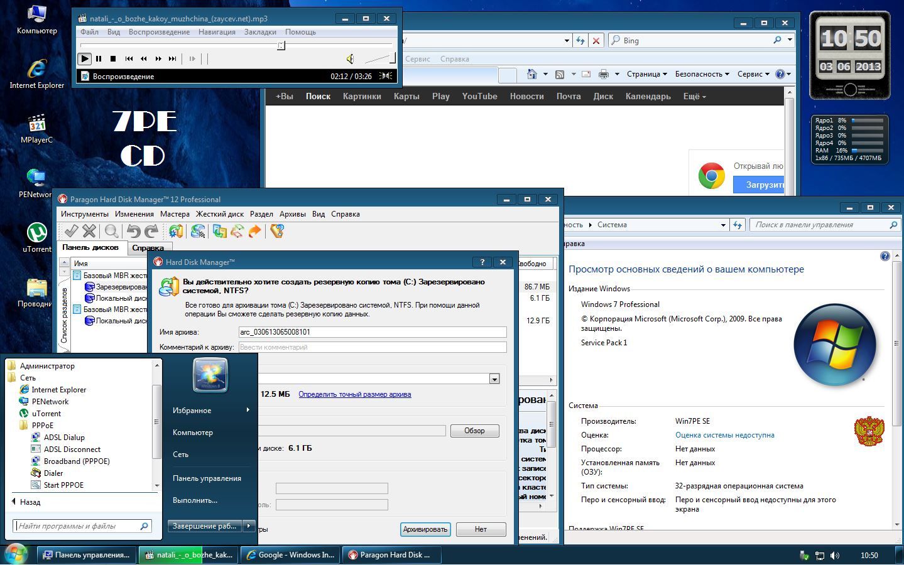Click the Discard X icon in Paragon toolbar

[89, 231]
